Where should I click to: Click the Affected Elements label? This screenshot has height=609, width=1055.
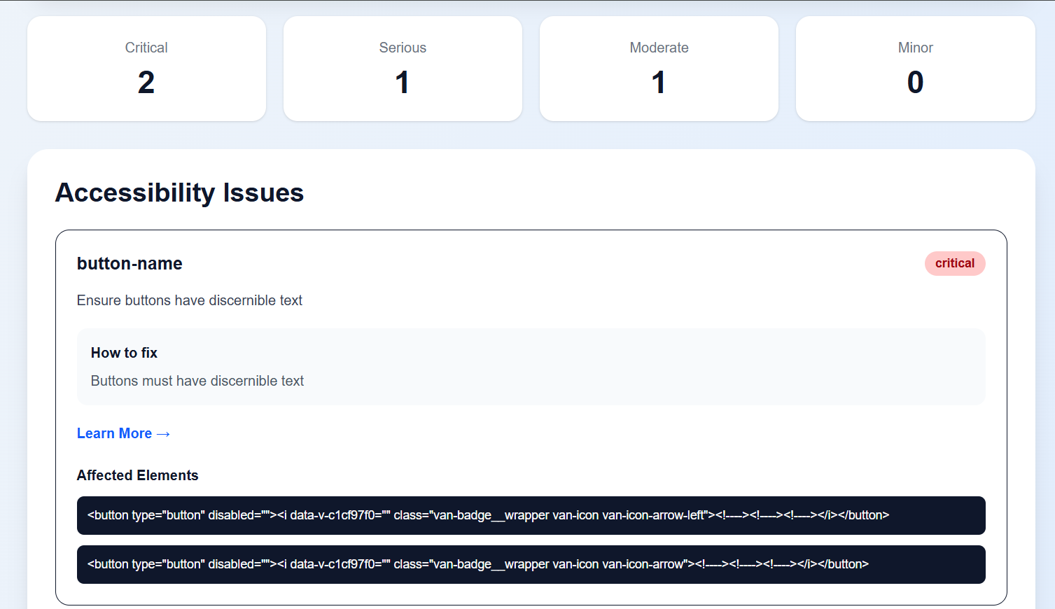click(x=137, y=475)
